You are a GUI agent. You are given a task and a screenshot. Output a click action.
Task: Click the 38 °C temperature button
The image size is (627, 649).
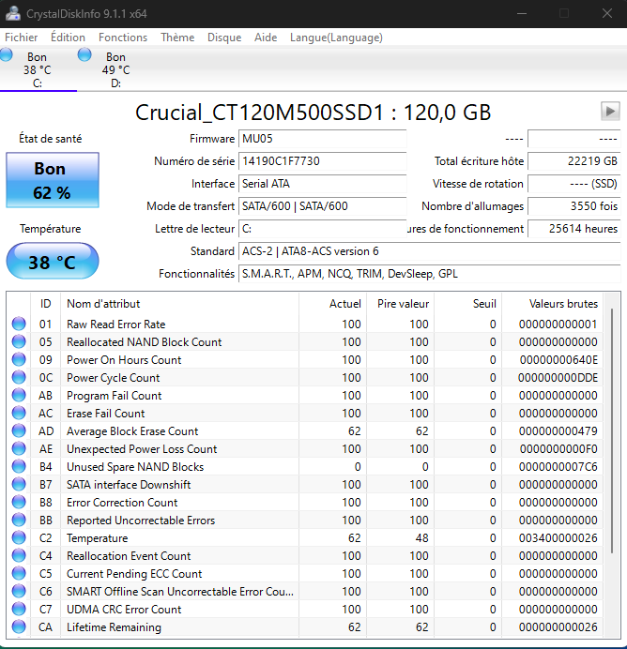53,261
